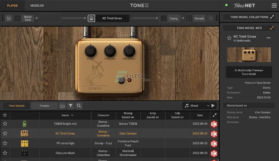Viewport: 279px width, 161px height.
Task: Toggle the Comp power icon
Action: click(164, 18)
